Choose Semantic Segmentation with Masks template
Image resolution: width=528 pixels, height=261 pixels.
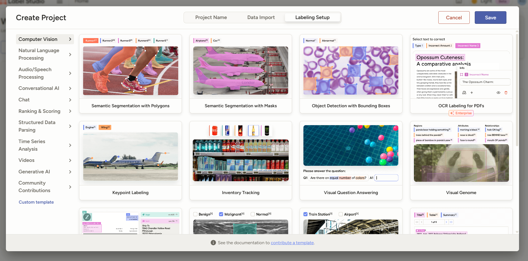(241, 74)
